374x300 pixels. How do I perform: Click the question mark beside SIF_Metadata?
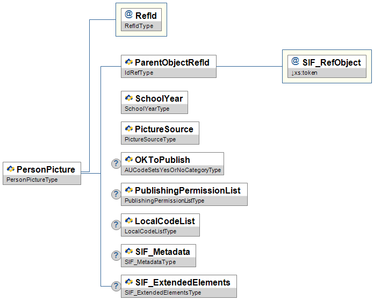coord(116,255)
